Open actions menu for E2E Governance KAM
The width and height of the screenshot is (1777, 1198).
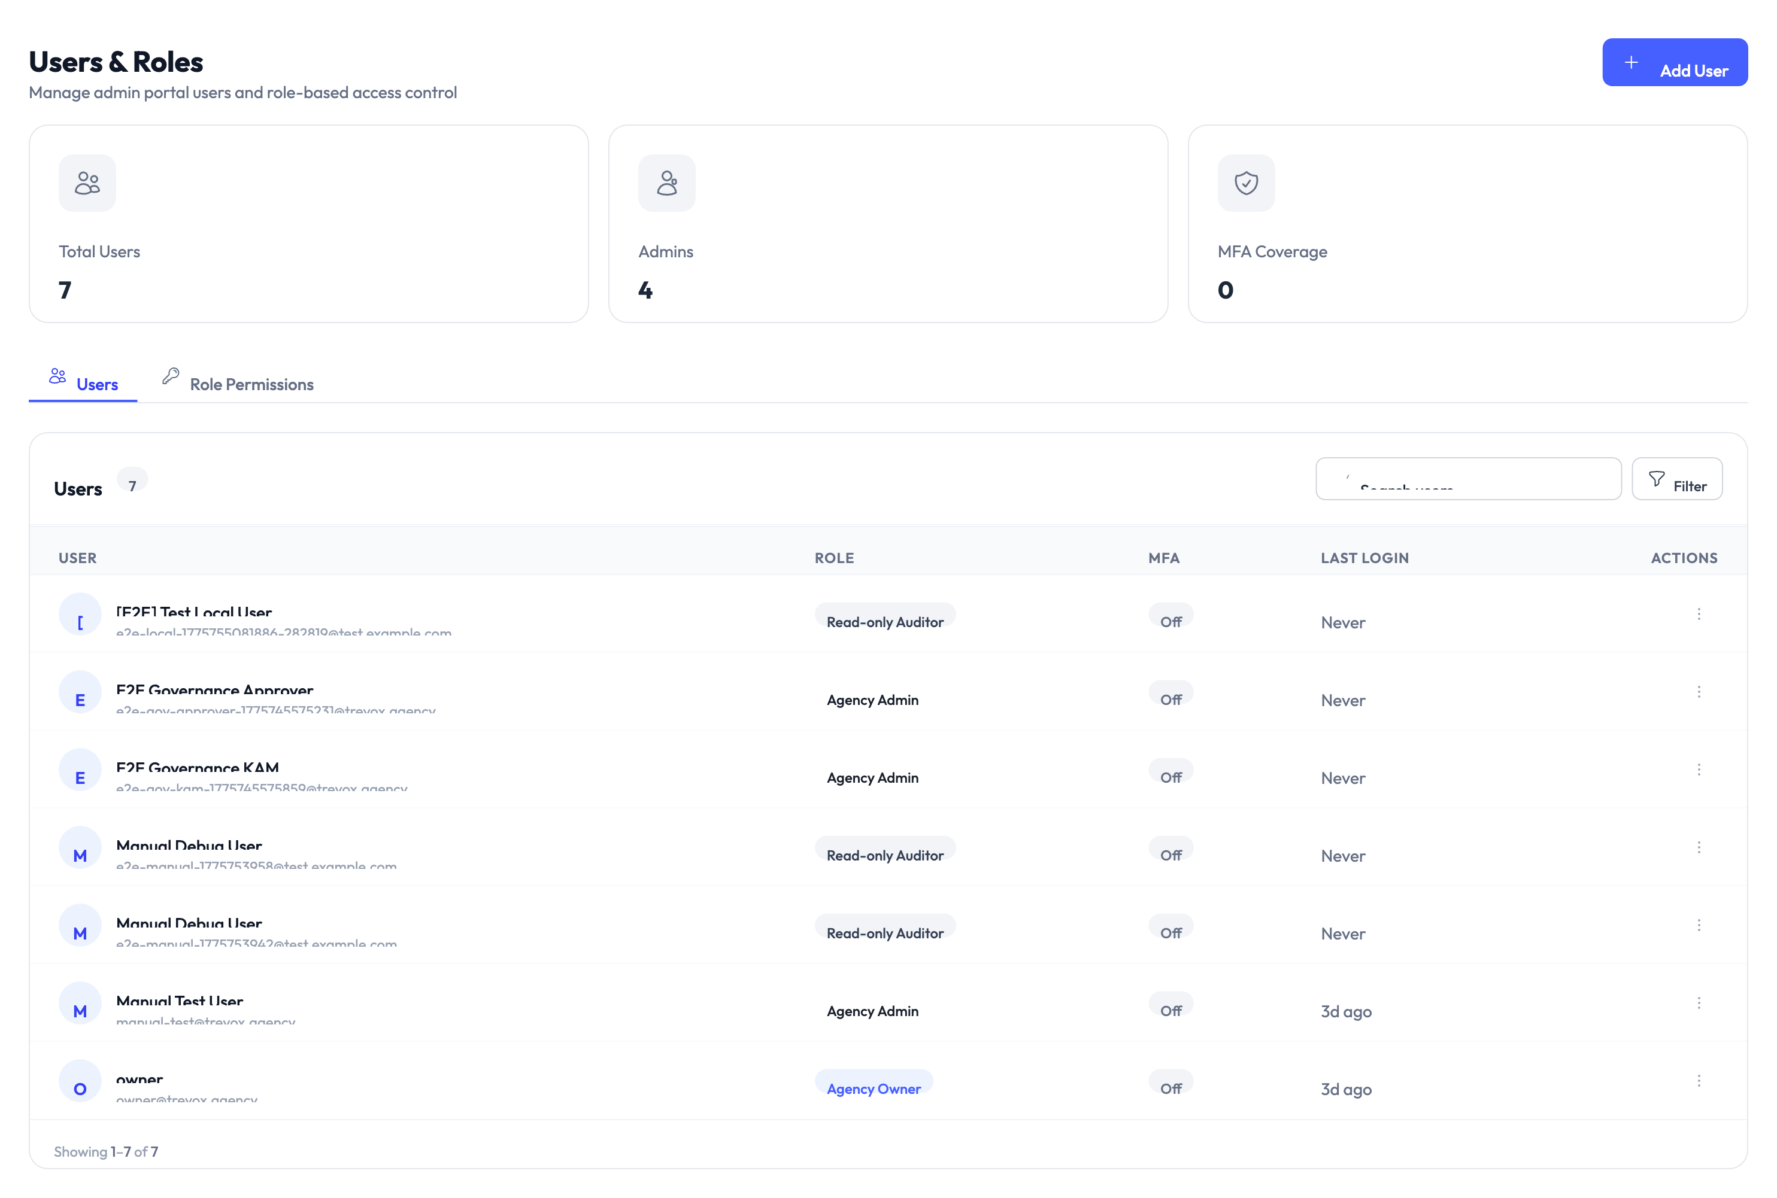[x=1699, y=770]
